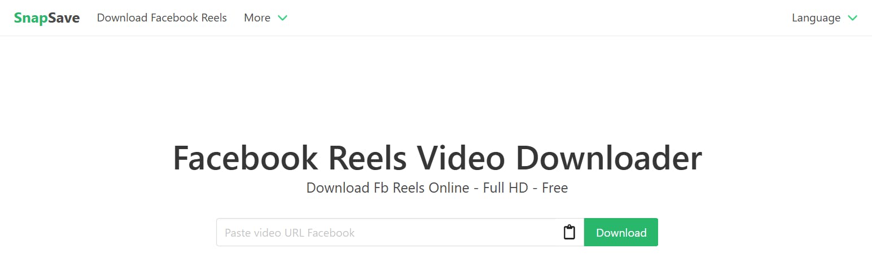Click the 'Paste video URL Facebook' placeholder text
Viewport: 872px width, 270px height.
coord(290,233)
